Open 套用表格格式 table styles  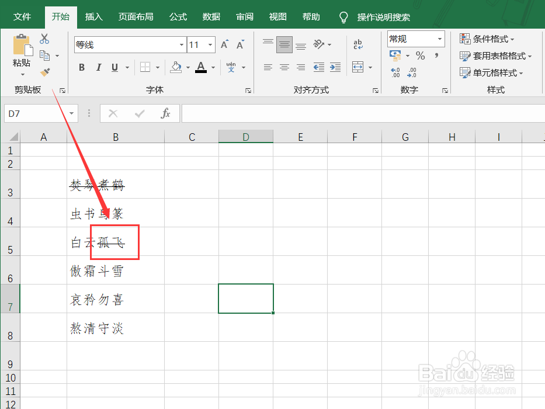click(x=495, y=56)
